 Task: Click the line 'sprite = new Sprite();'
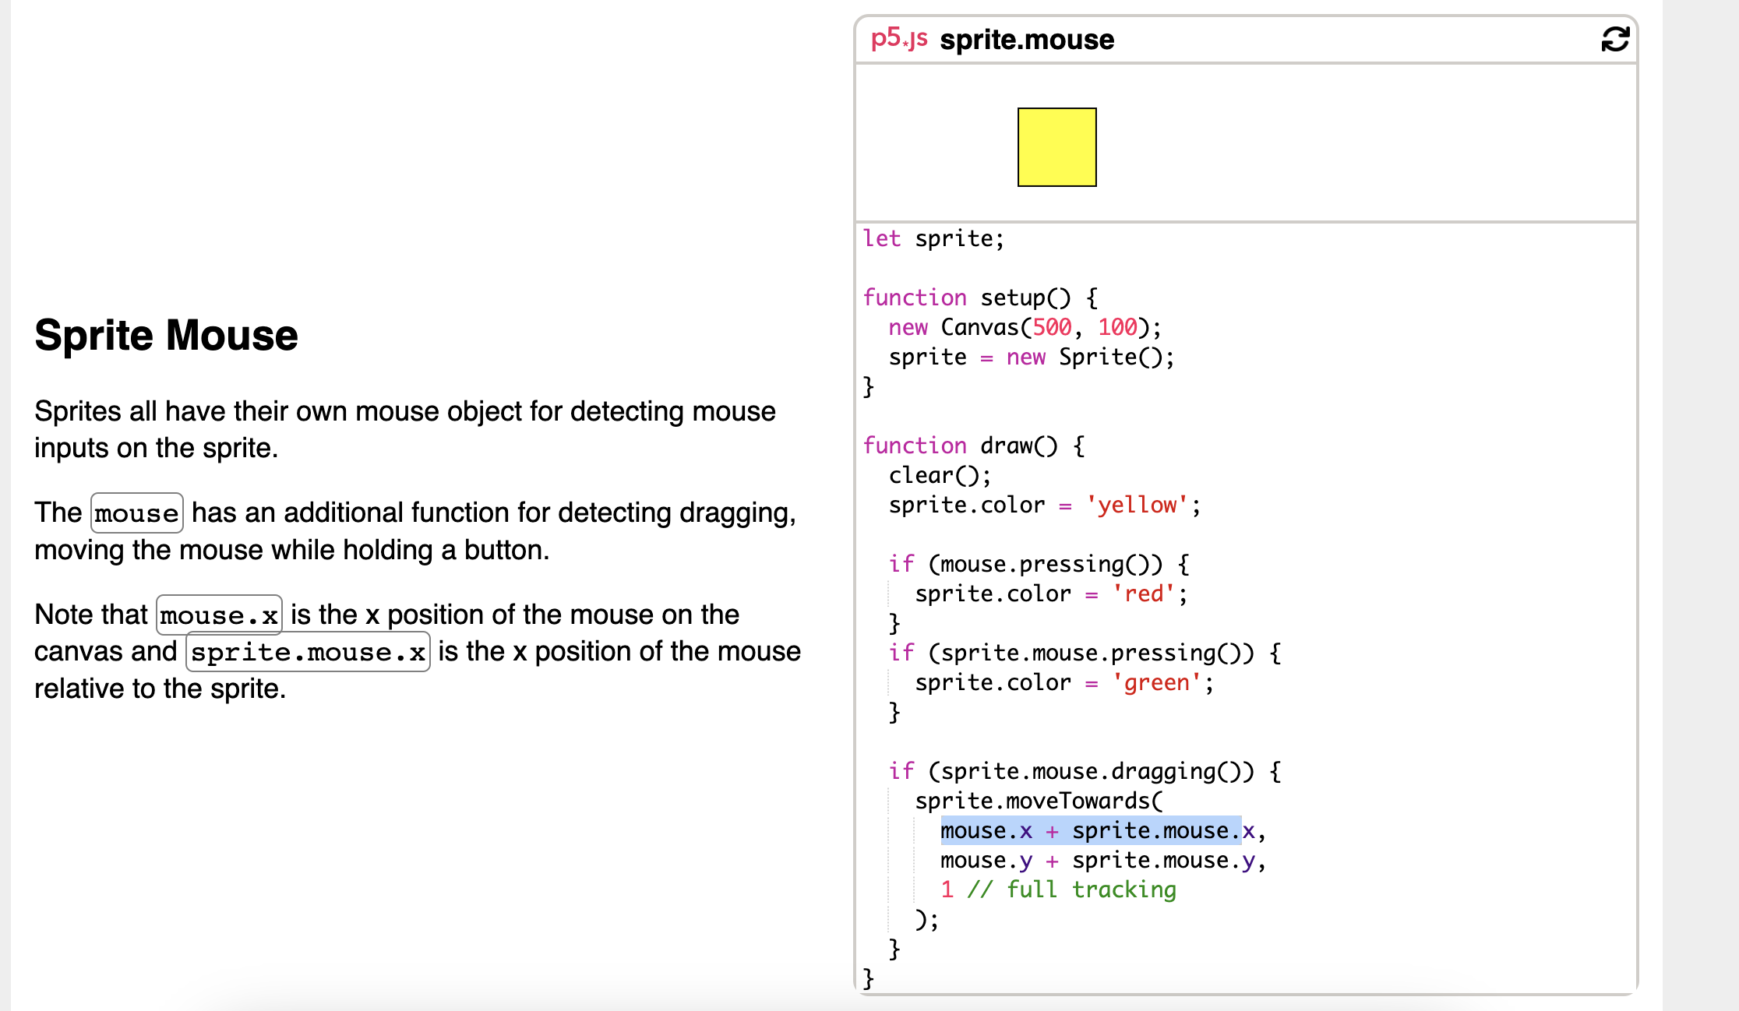(1031, 357)
